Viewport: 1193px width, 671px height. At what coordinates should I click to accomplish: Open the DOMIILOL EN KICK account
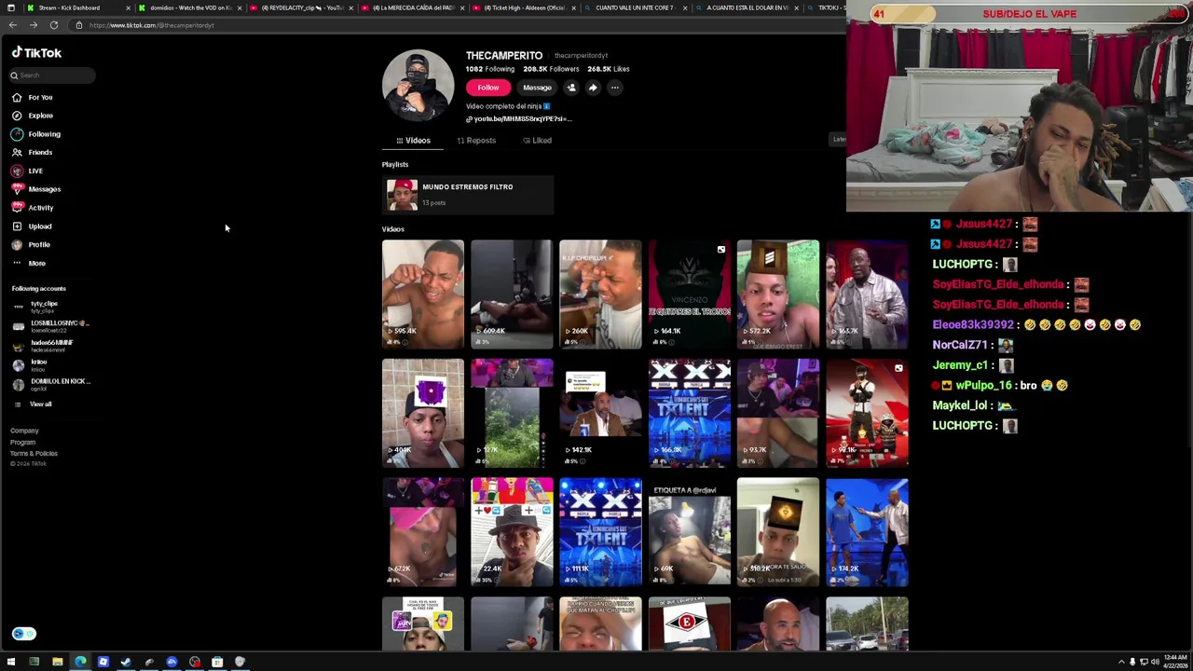[51, 385]
